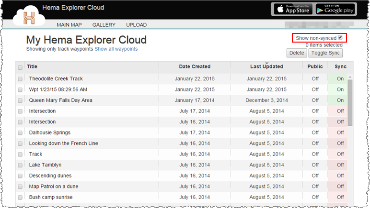Click Lake Tamblyn title
Viewport: 370px width, 210px height.
[x=45, y=165]
